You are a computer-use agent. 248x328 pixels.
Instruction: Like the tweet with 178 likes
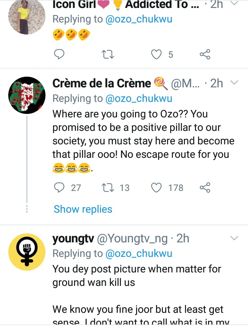click(157, 187)
